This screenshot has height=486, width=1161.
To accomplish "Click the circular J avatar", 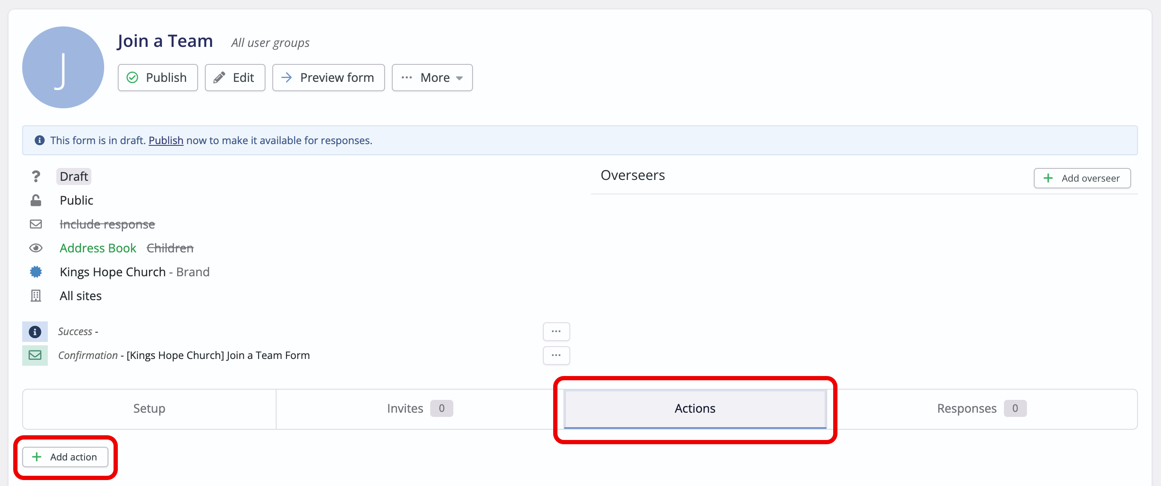I will click(x=63, y=67).
